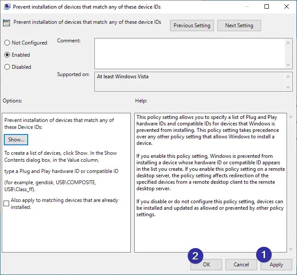Click Supported on scroll up arrow
This screenshot has width=297, height=275.
[288, 77]
